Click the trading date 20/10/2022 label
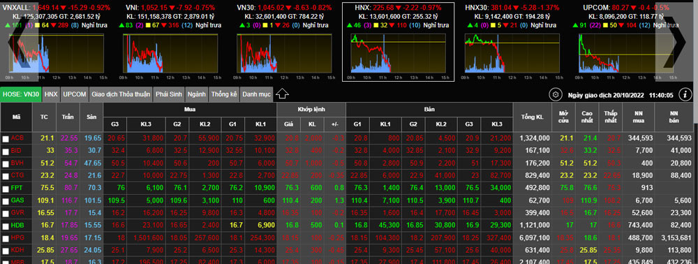698x264 pixels. pos(606,95)
